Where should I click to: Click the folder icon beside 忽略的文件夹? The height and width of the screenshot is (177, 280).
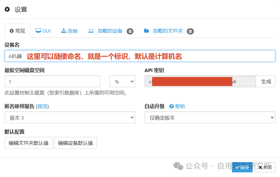coord(147,31)
